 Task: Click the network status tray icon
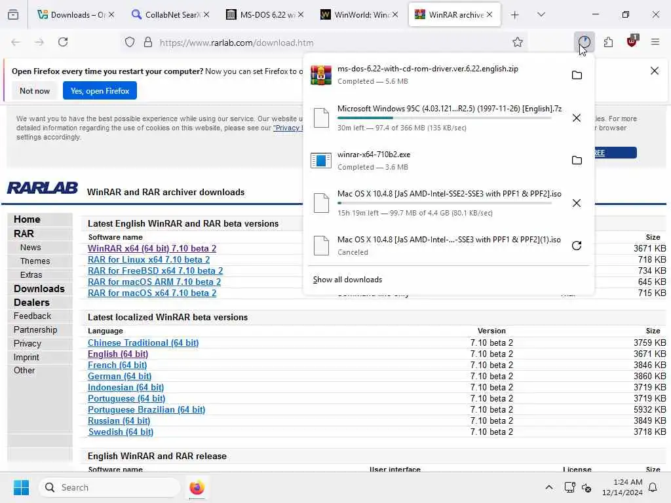tap(569, 487)
